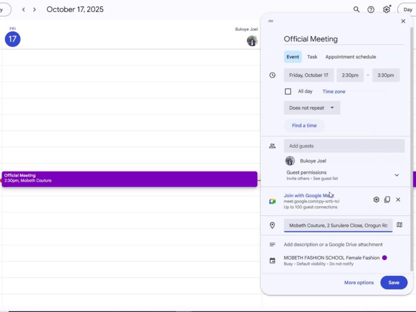Screen dimensions: 416x312
Task: Click meet.google.com/cpy-srrb-tci link text
Action: point(311,201)
